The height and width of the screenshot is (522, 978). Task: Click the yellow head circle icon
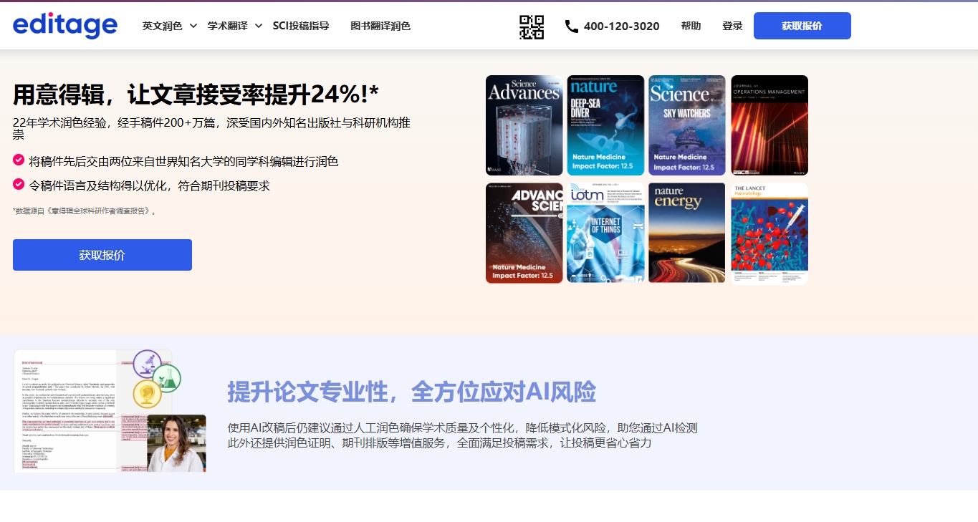(x=148, y=393)
